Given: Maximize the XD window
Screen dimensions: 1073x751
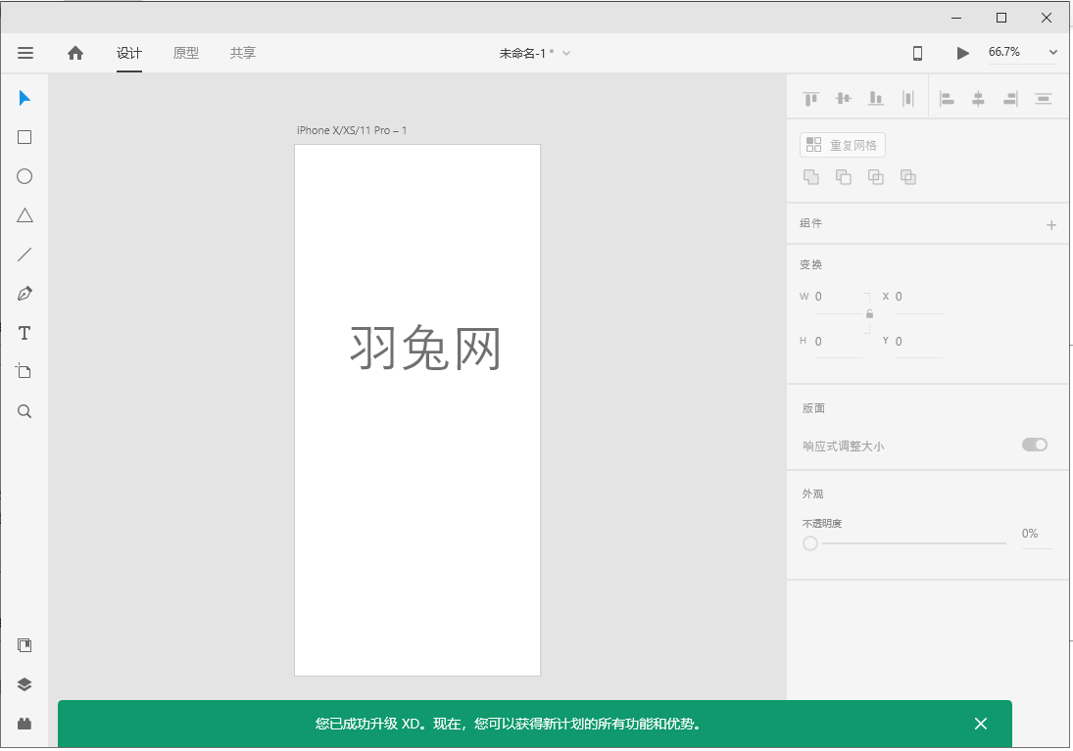Looking at the screenshot, I should [x=1001, y=18].
